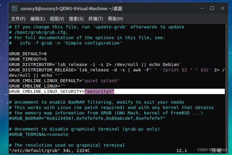Click comment 'For full documentation of the options'
232x155 pixels.
click(x=87, y=38)
